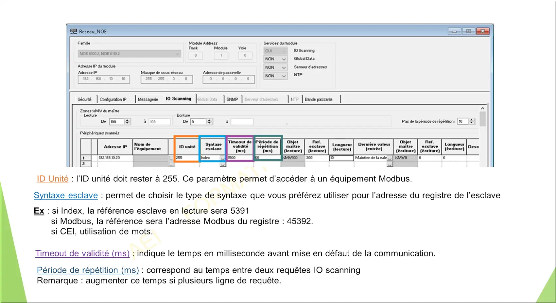Click the Pas de la période stepper

tap(471, 121)
